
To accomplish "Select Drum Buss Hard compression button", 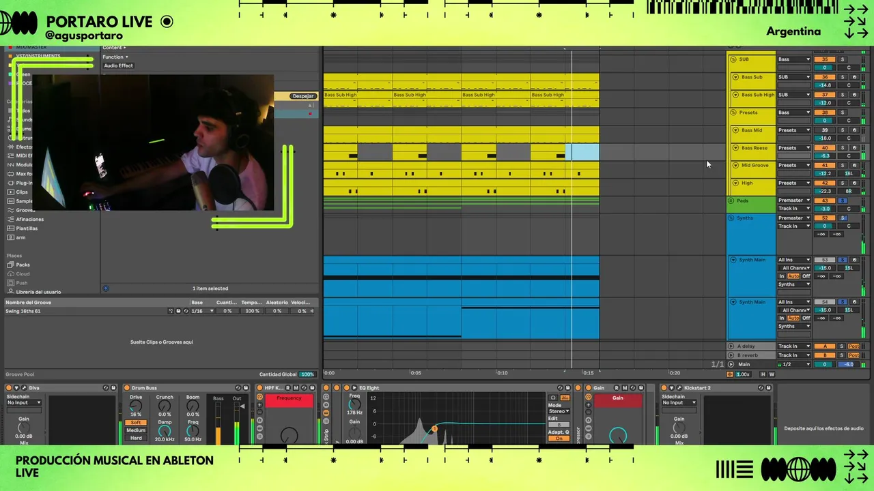I will (136, 438).
